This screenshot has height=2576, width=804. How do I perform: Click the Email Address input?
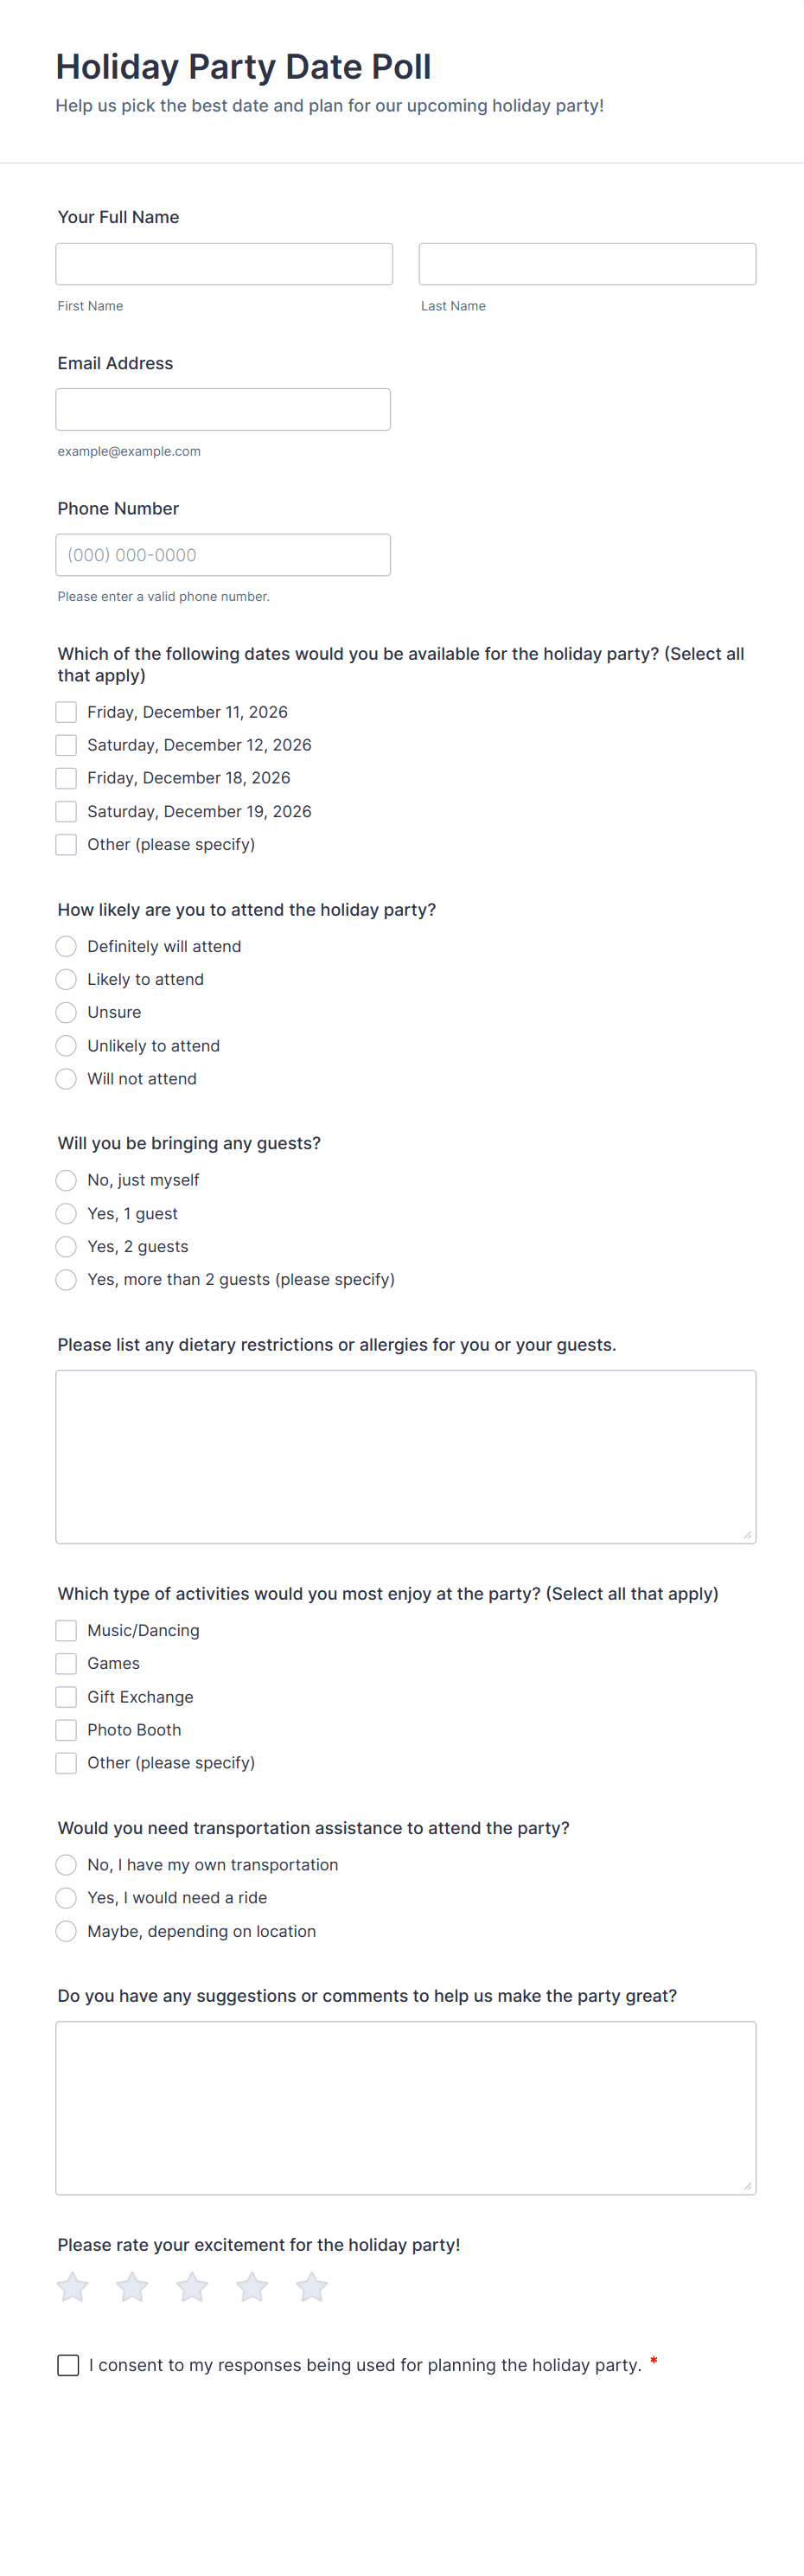click(223, 409)
